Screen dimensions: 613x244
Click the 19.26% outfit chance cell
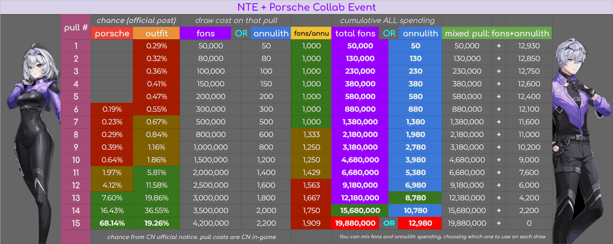(x=156, y=223)
